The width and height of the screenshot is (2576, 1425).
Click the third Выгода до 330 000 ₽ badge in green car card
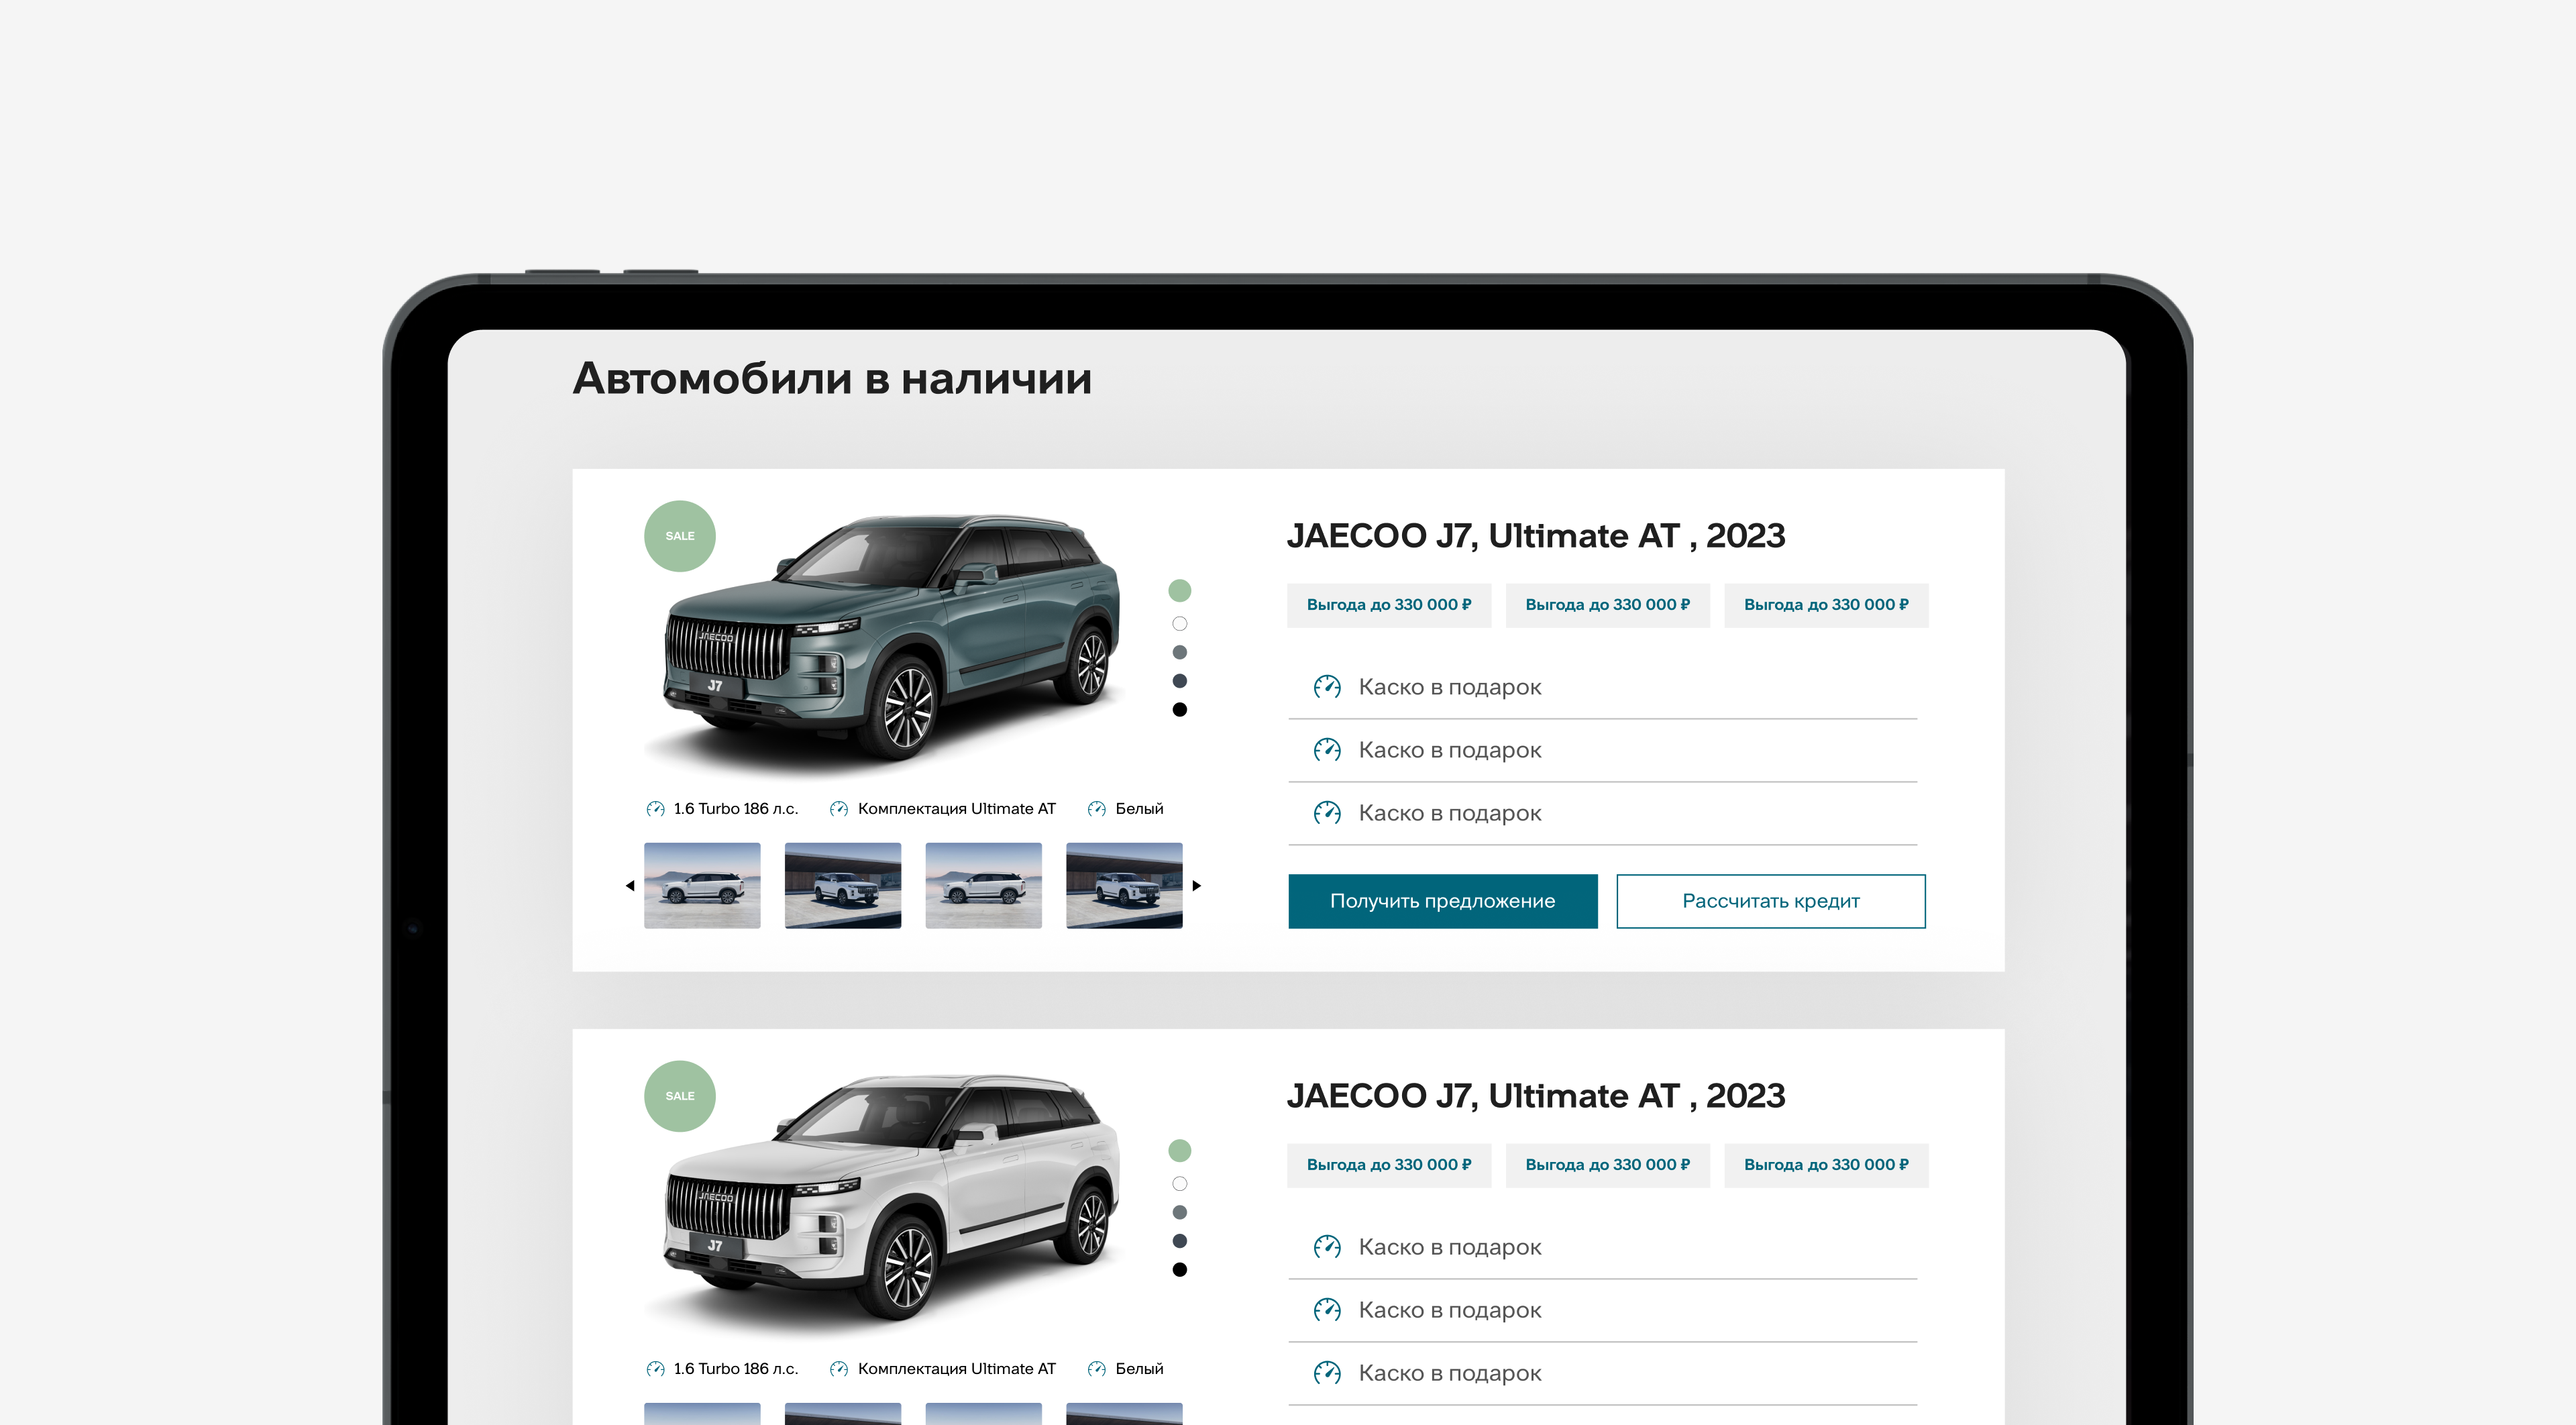point(1826,606)
